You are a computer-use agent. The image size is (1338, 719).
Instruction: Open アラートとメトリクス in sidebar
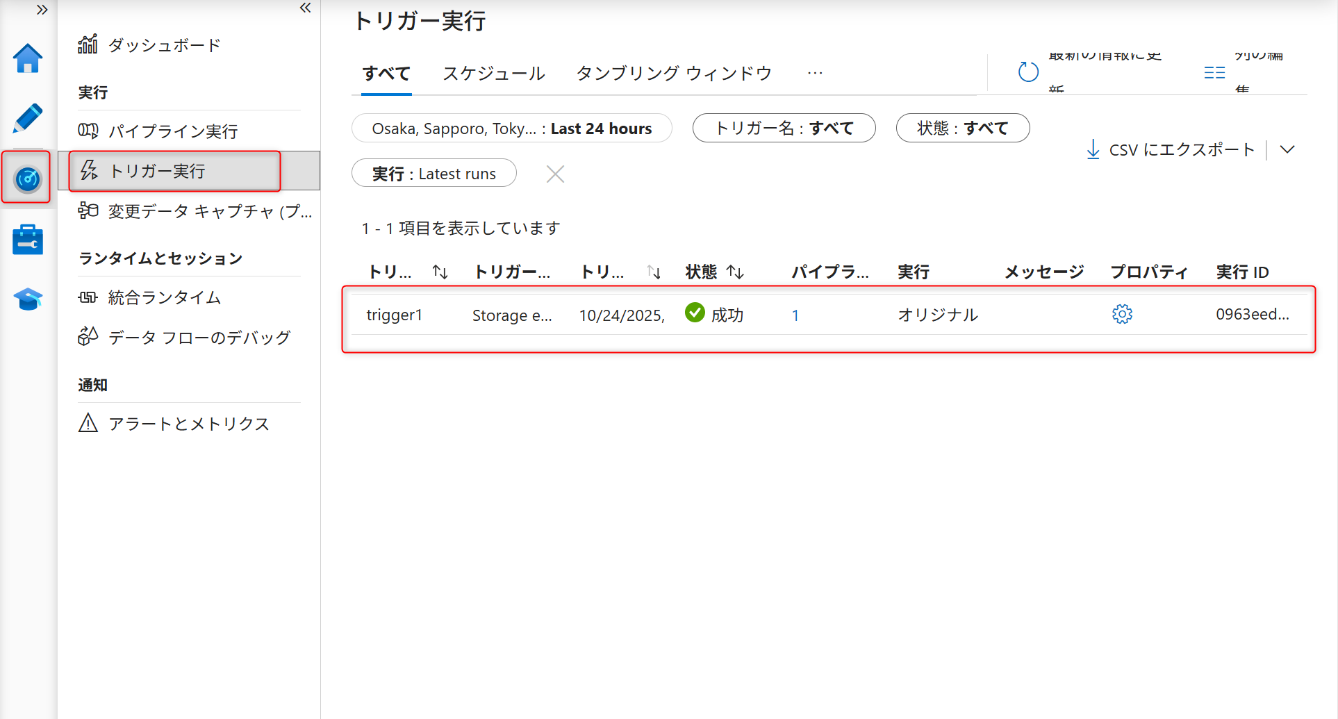(x=188, y=423)
